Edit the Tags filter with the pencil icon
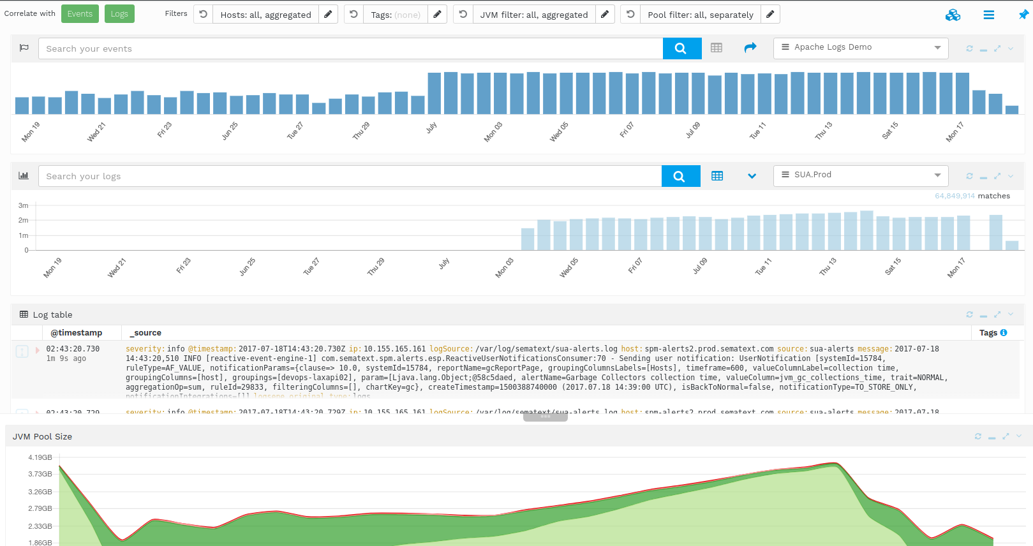The height and width of the screenshot is (546, 1033). (437, 14)
